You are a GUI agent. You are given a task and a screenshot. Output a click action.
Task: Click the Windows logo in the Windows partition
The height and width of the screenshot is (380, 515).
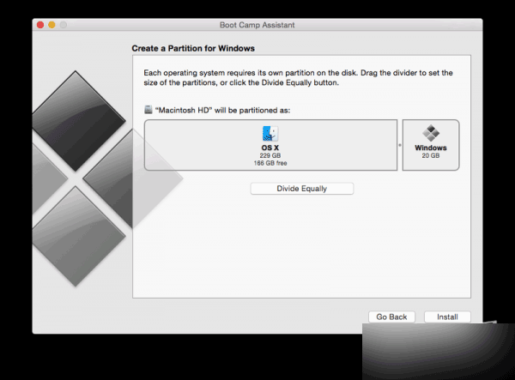coord(430,134)
